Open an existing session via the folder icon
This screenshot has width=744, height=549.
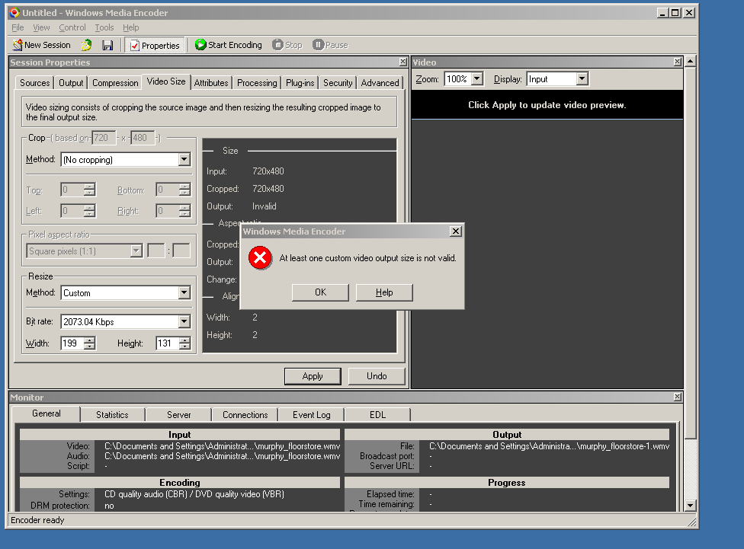[x=86, y=45]
